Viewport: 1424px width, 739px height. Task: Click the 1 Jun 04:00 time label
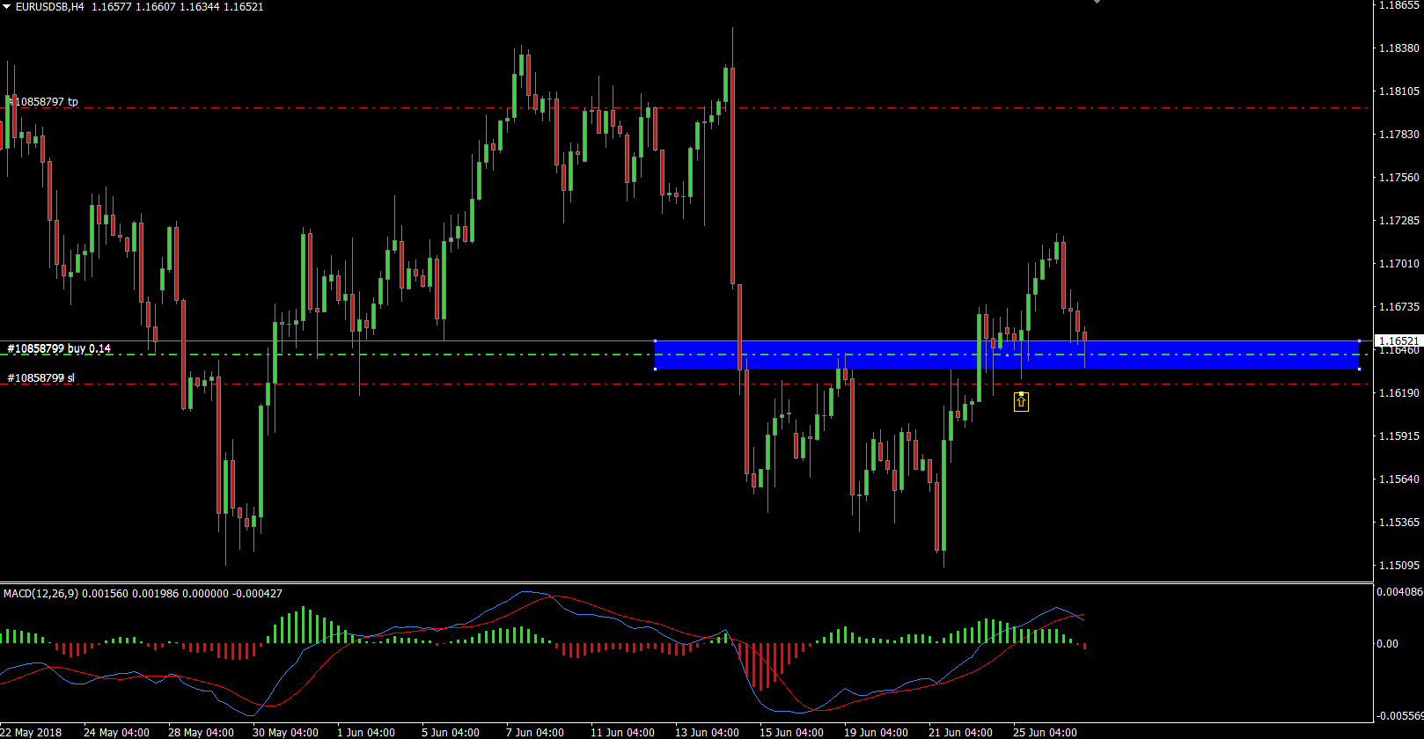click(x=366, y=733)
